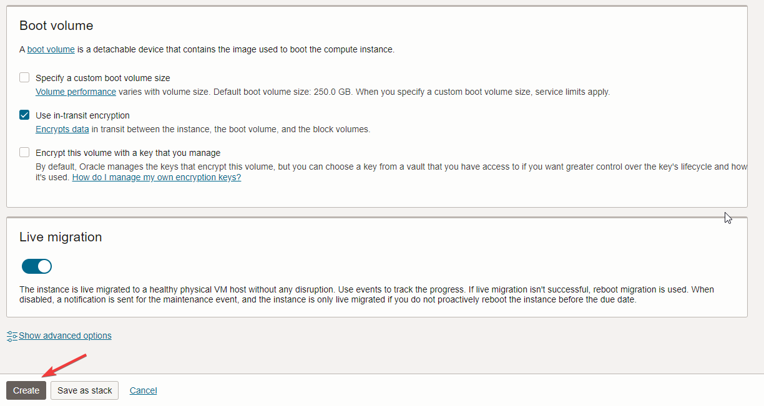Click the sliders icon beside advanced options
The width and height of the screenshot is (764, 406).
click(12, 336)
